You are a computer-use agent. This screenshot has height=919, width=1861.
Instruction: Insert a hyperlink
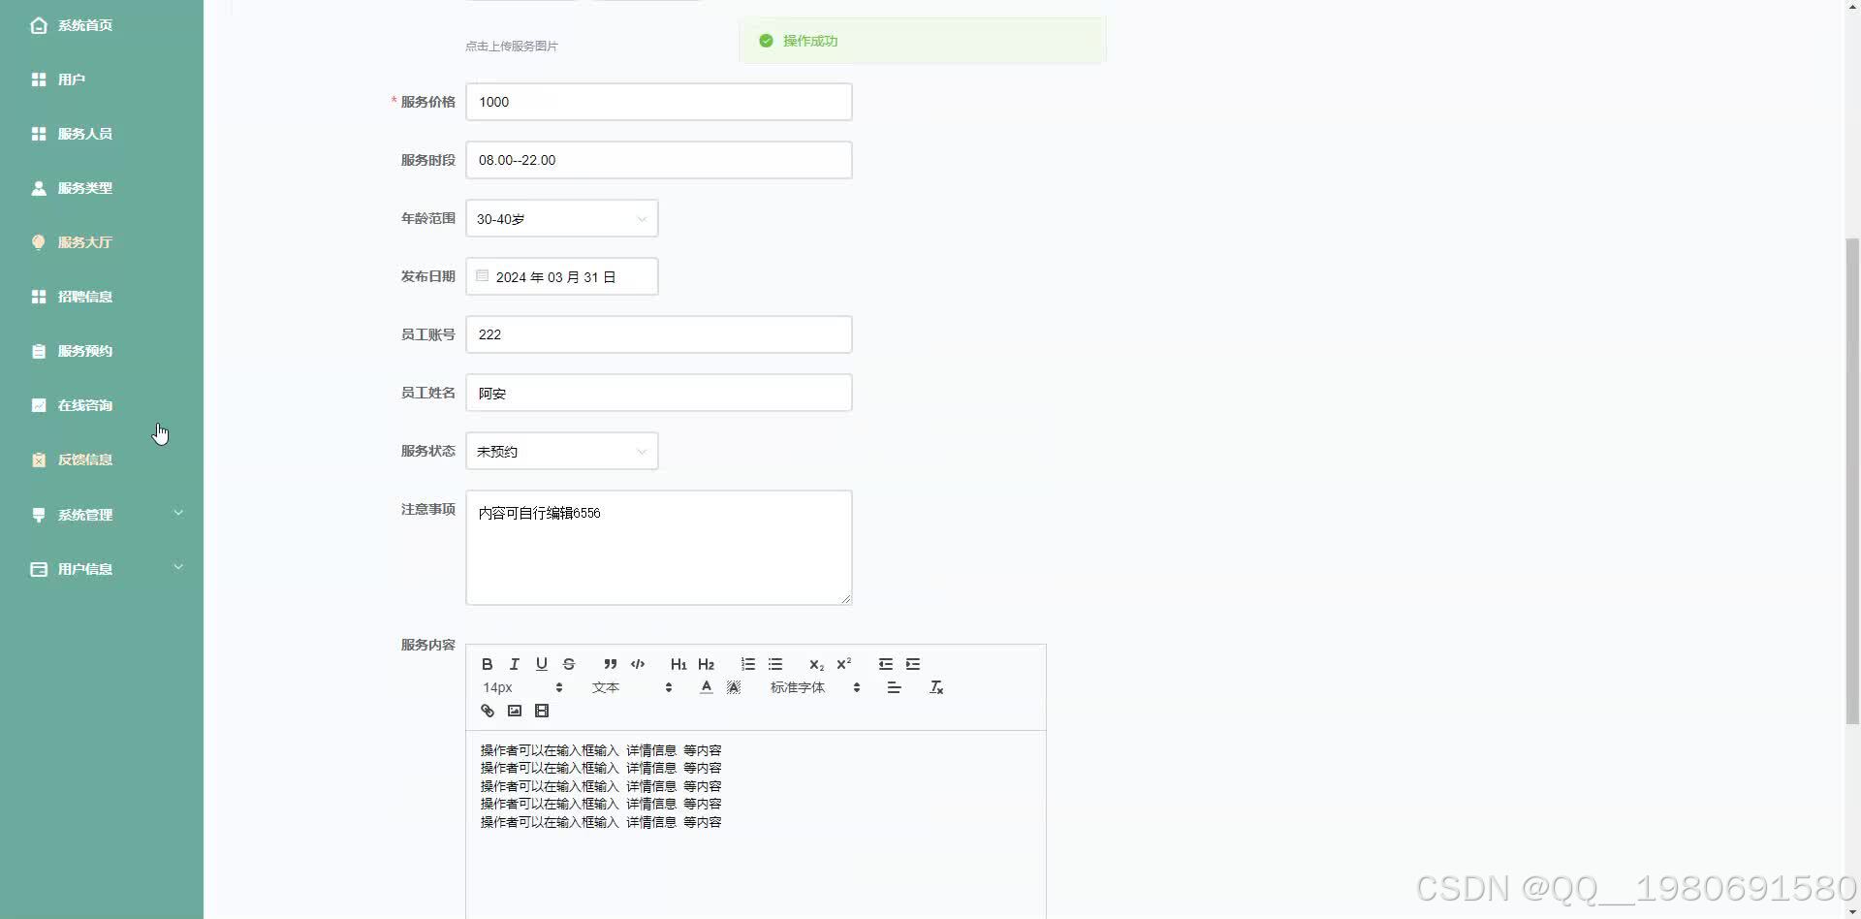488,711
